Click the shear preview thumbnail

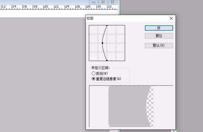tap(131, 106)
